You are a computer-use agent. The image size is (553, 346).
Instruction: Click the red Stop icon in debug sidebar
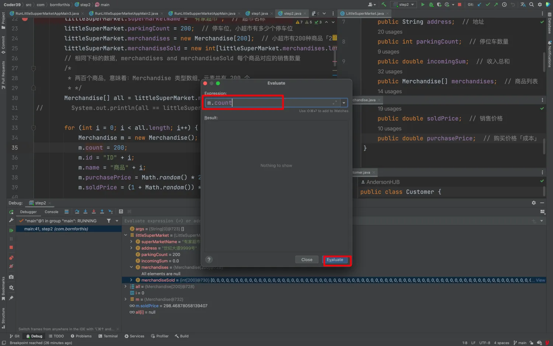pos(11,248)
